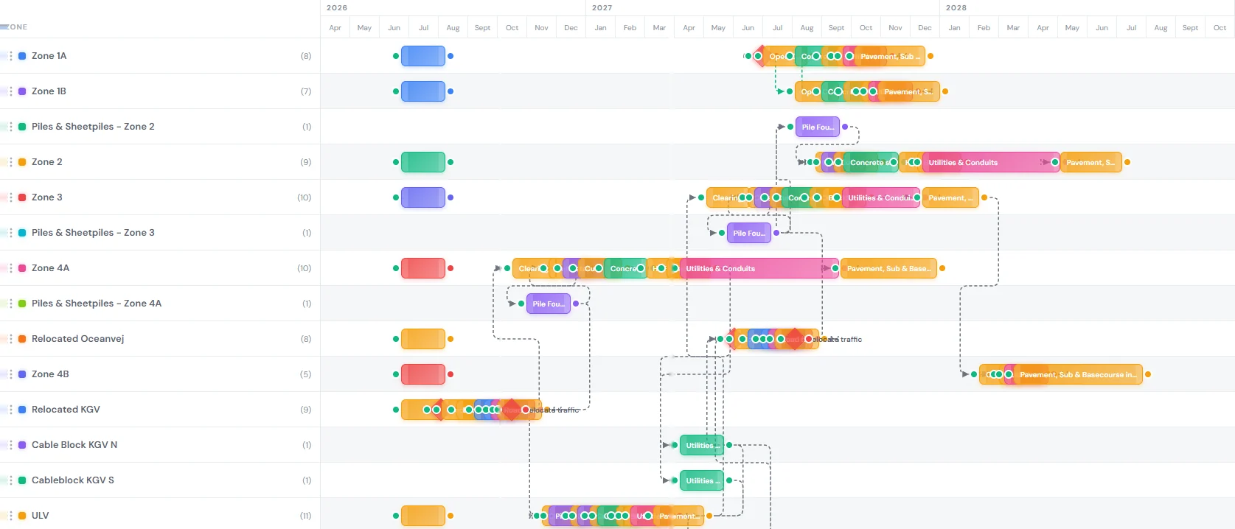Click the 'Utilities ...' bar in Cable Block KGV N row

702,445
